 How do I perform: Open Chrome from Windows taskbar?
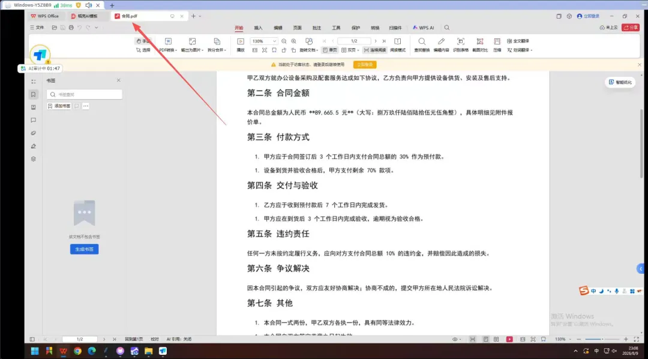pyautogui.click(x=77, y=351)
